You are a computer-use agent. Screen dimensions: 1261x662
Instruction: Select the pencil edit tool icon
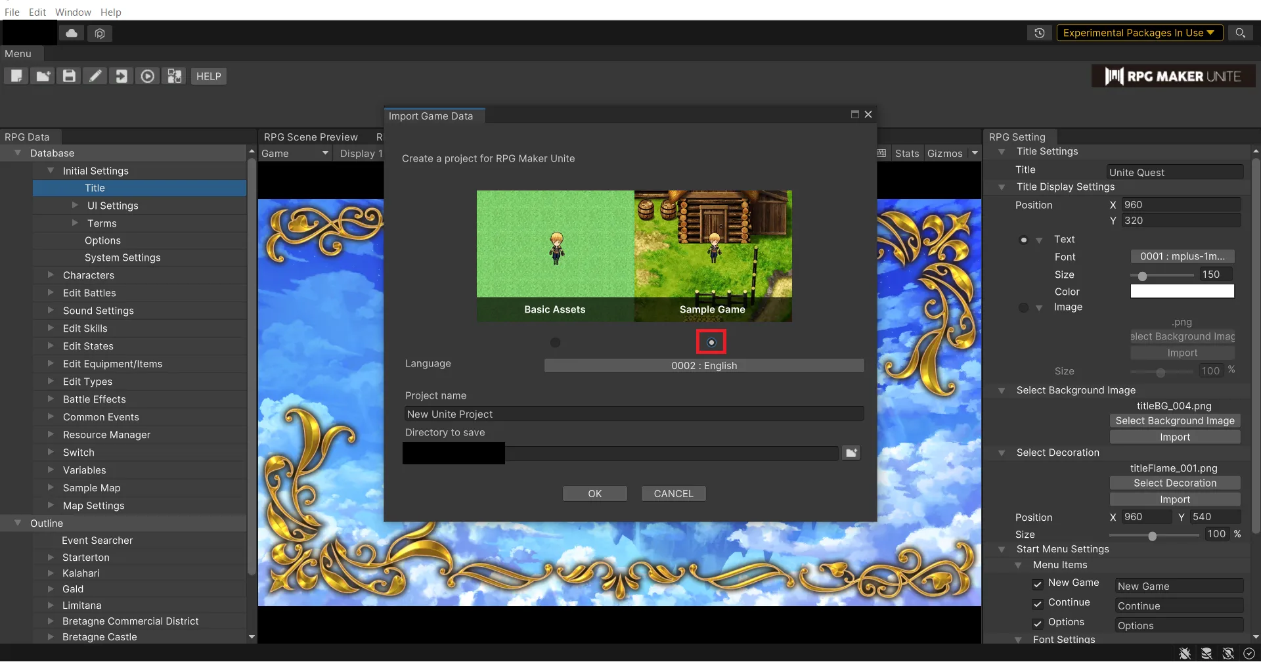pos(95,76)
